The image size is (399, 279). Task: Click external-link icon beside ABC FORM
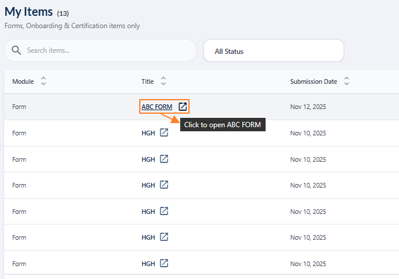tap(183, 107)
